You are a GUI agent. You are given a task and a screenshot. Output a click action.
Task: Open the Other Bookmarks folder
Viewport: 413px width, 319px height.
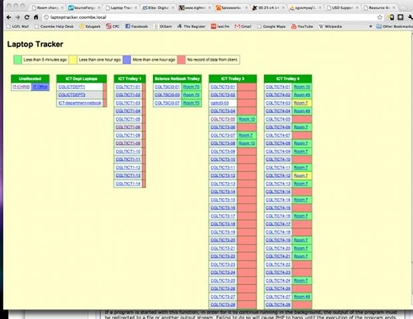(x=394, y=27)
